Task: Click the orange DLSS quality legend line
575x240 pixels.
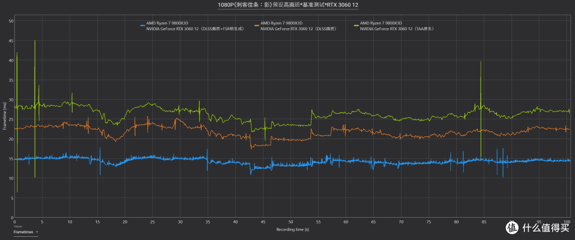Action: pyautogui.click(x=257, y=25)
